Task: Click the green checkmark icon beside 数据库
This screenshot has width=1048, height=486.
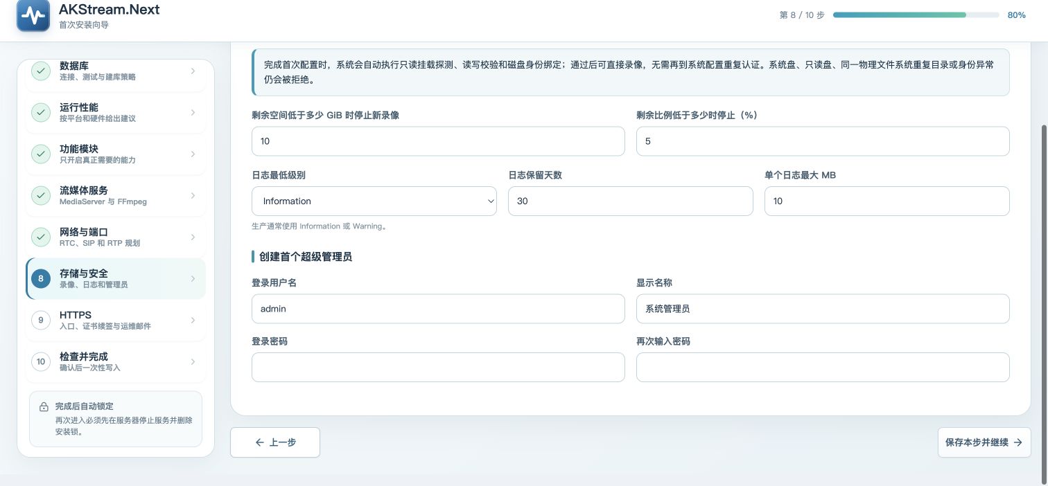Action: pyautogui.click(x=41, y=71)
